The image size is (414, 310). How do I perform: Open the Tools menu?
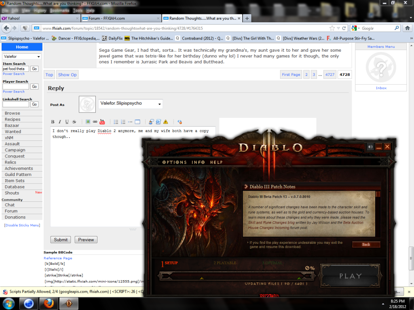point(78,10)
